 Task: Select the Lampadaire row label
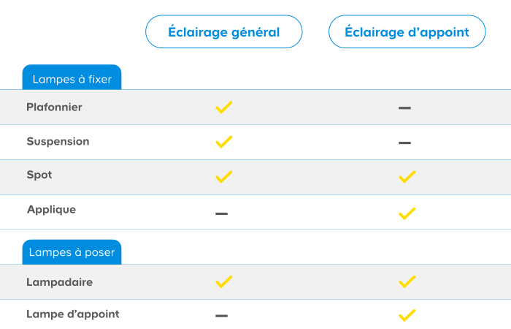point(60,282)
